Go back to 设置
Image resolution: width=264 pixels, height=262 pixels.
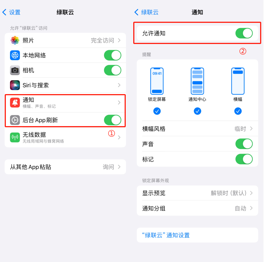point(11,12)
